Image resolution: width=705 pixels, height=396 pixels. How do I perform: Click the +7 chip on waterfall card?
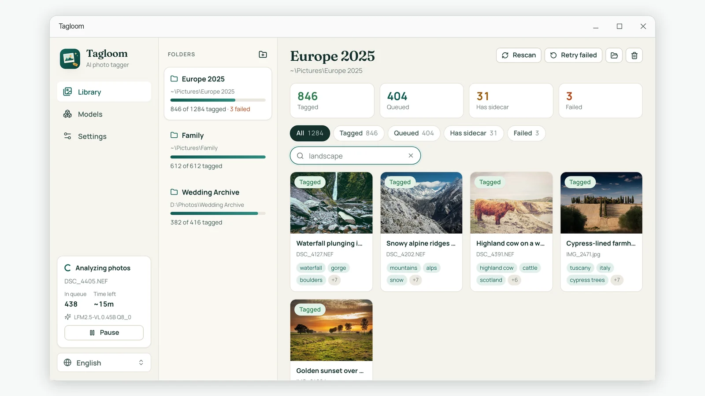(x=334, y=280)
